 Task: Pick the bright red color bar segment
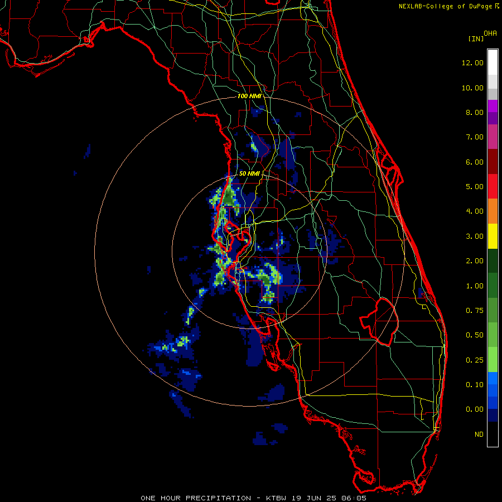click(x=493, y=186)
